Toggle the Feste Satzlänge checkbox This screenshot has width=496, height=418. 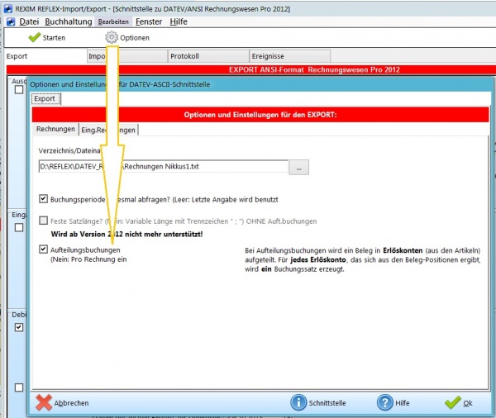point(43,221)
